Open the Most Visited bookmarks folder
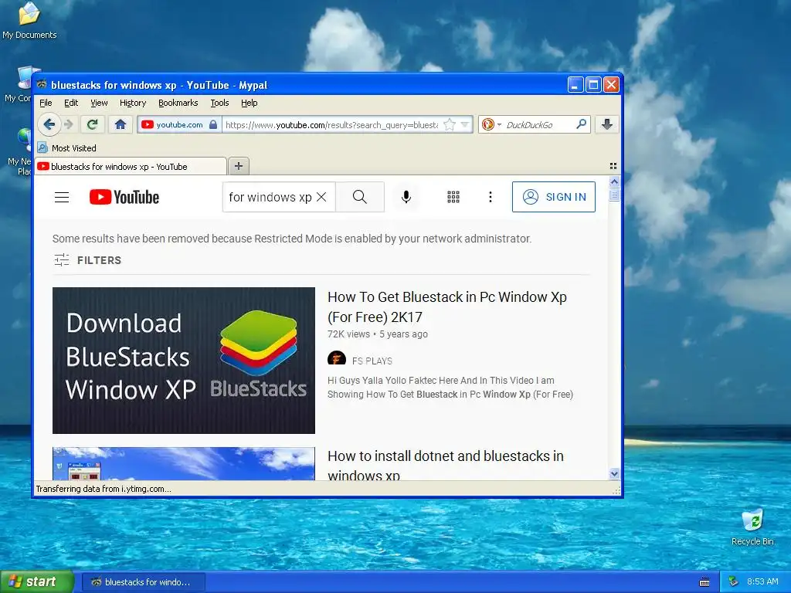This screenshot has height=593, width=791. tap(66, 148)
